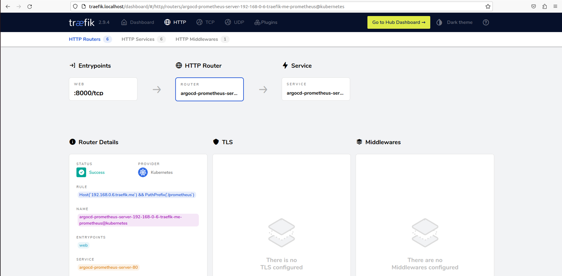The height and width of the screenshot is (276, 562).
Task: Click the HTTP Routers count badge 6
Action: [107, 39]
